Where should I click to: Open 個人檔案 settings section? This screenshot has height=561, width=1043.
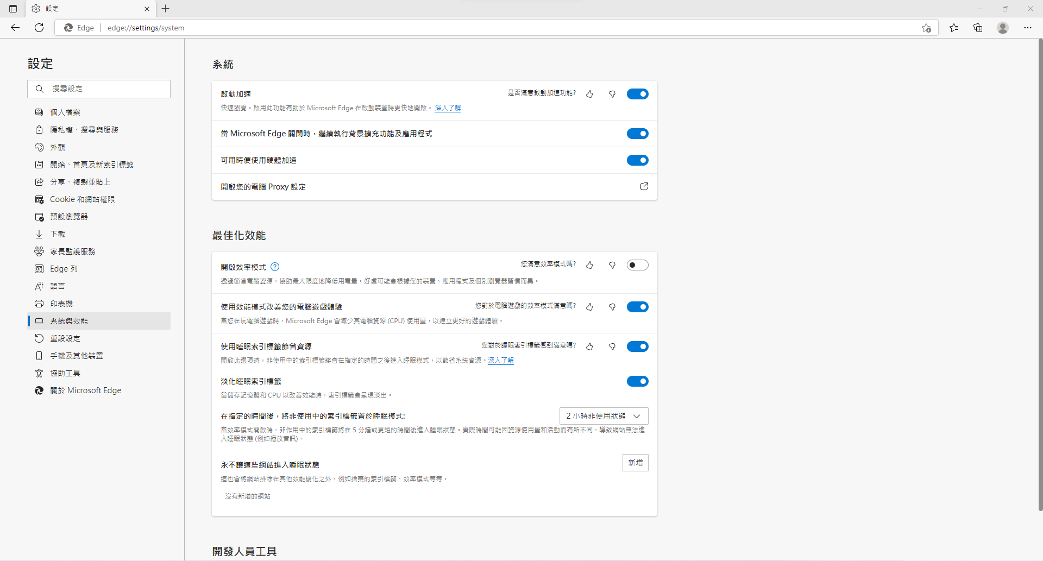(x=99, y=112)
